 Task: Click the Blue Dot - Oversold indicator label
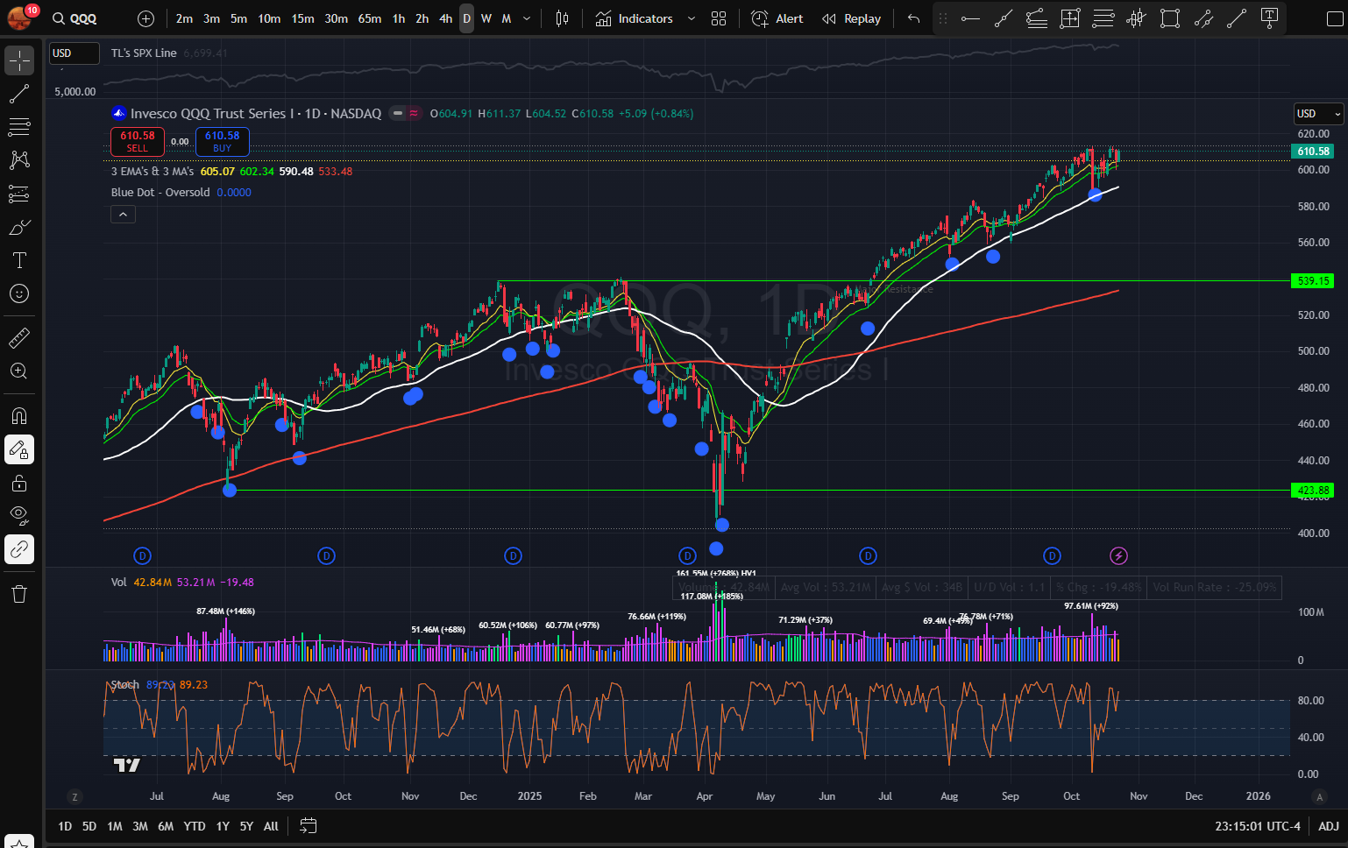pyautogui.click(x=160, y=192)
